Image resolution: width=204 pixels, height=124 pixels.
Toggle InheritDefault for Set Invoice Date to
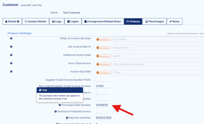tap(103, 48)
